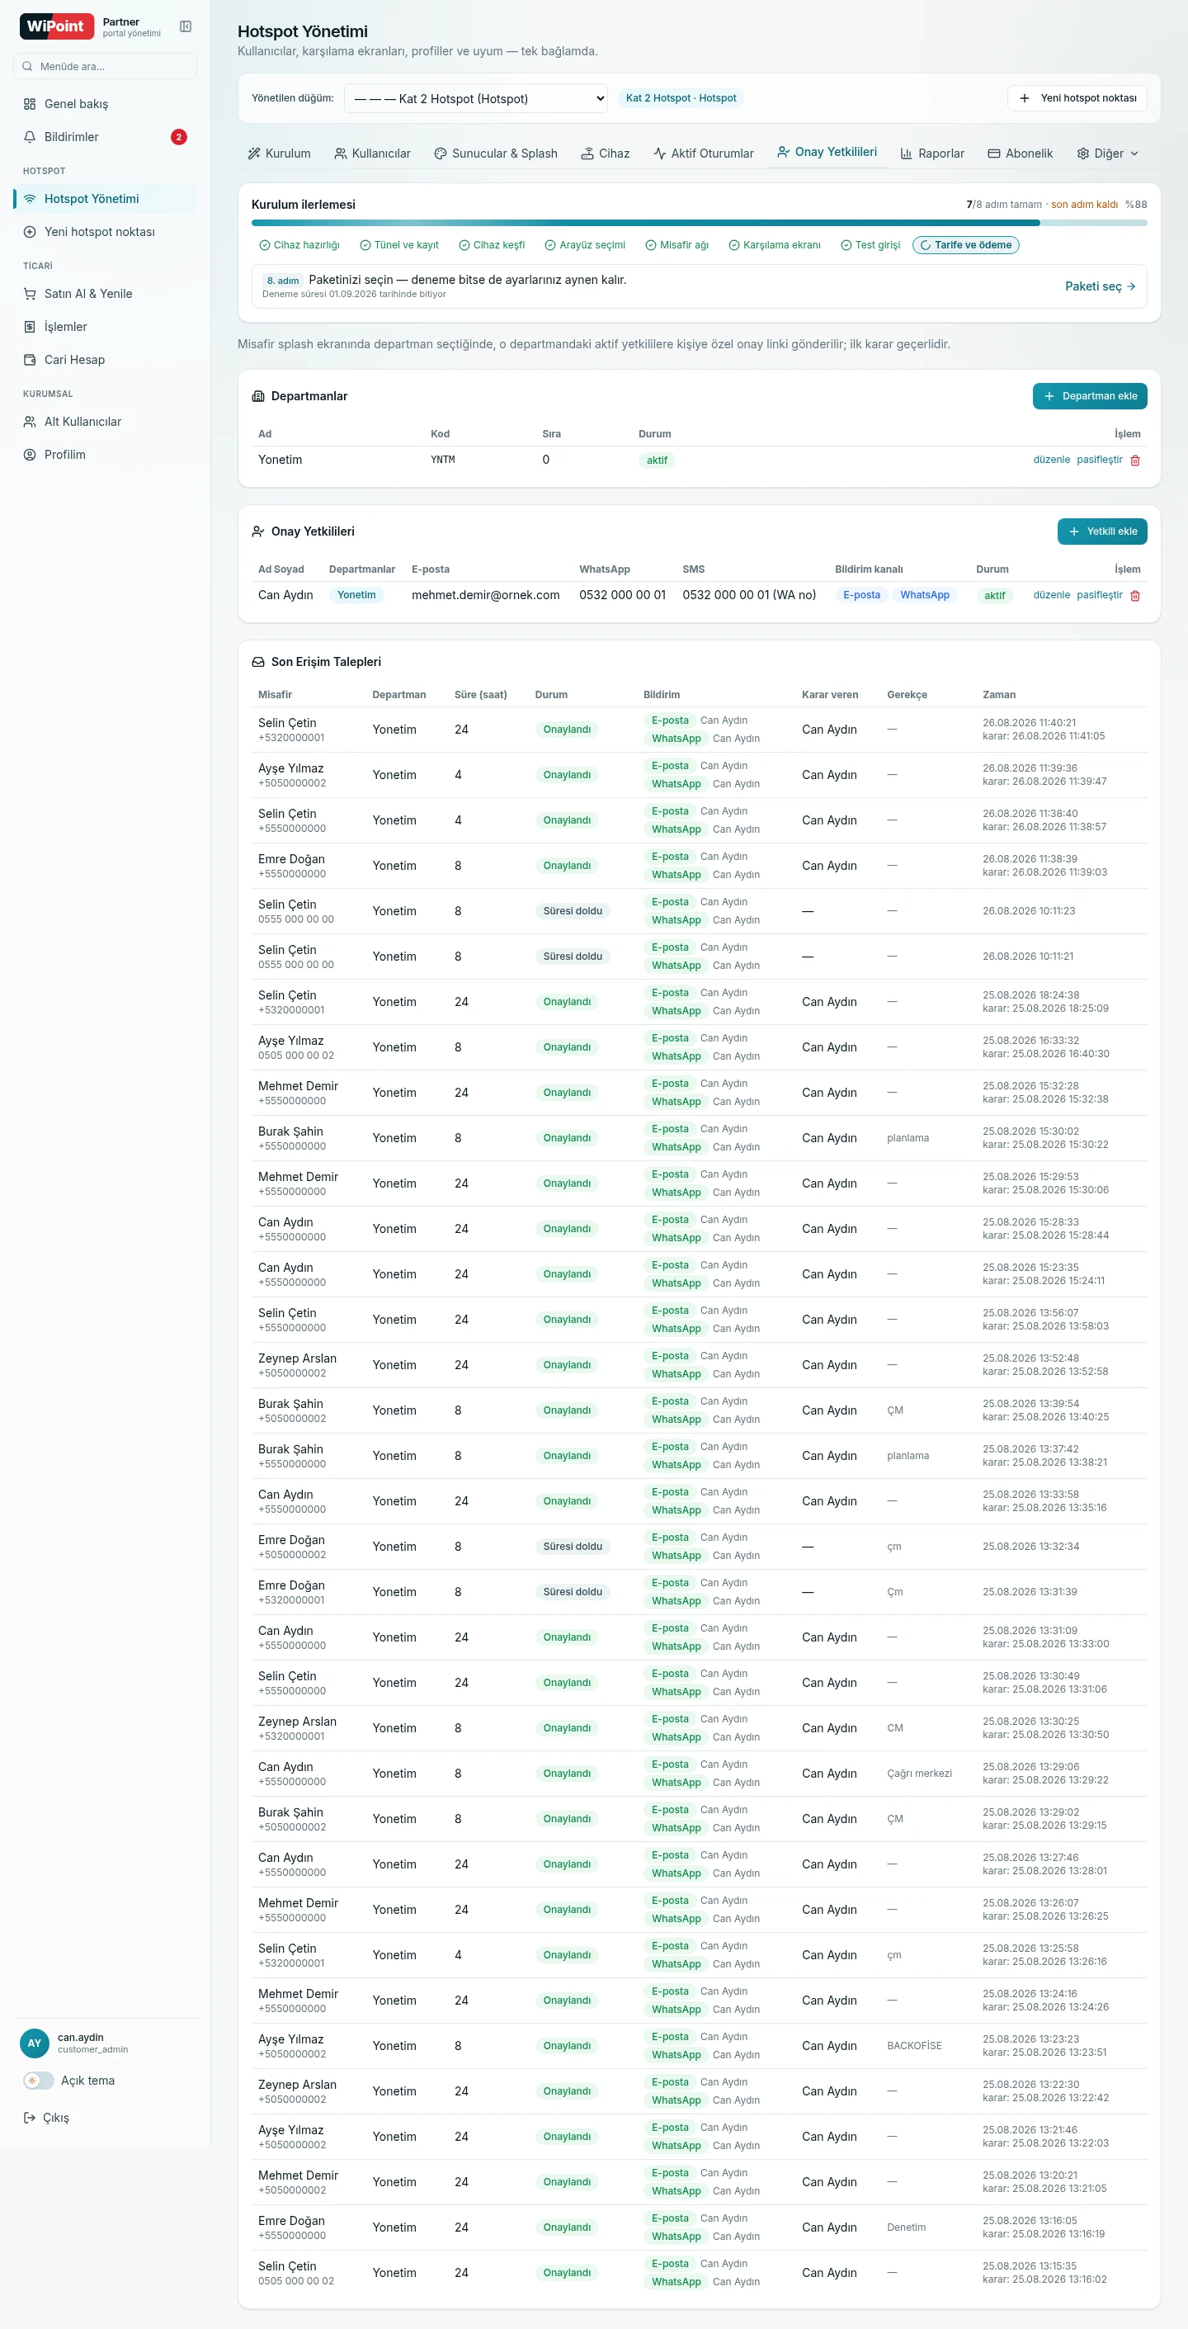Open the Cihaz tab
The height and width of the screenshot is (2329, 1188).
pos(605,154)
